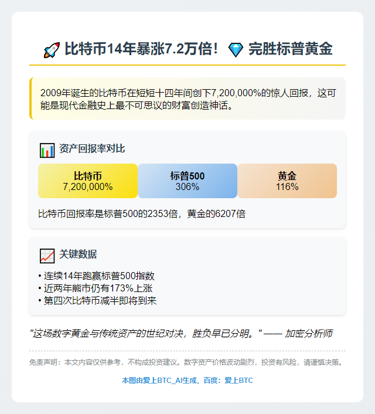The height and width of the screenshot is (414, 375).
Task: Select the blue 标普500 306% card
Action: 187,181
